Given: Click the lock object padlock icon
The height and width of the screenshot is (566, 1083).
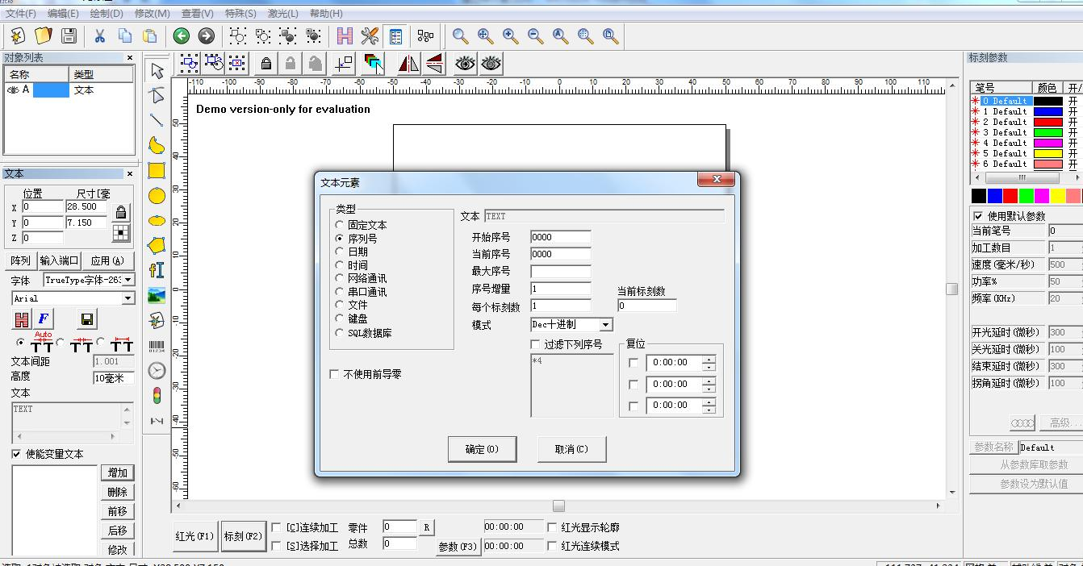Looking at the screenshot, I should (266, 63).
